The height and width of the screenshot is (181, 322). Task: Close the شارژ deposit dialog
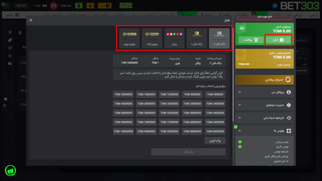click(31, 20)
